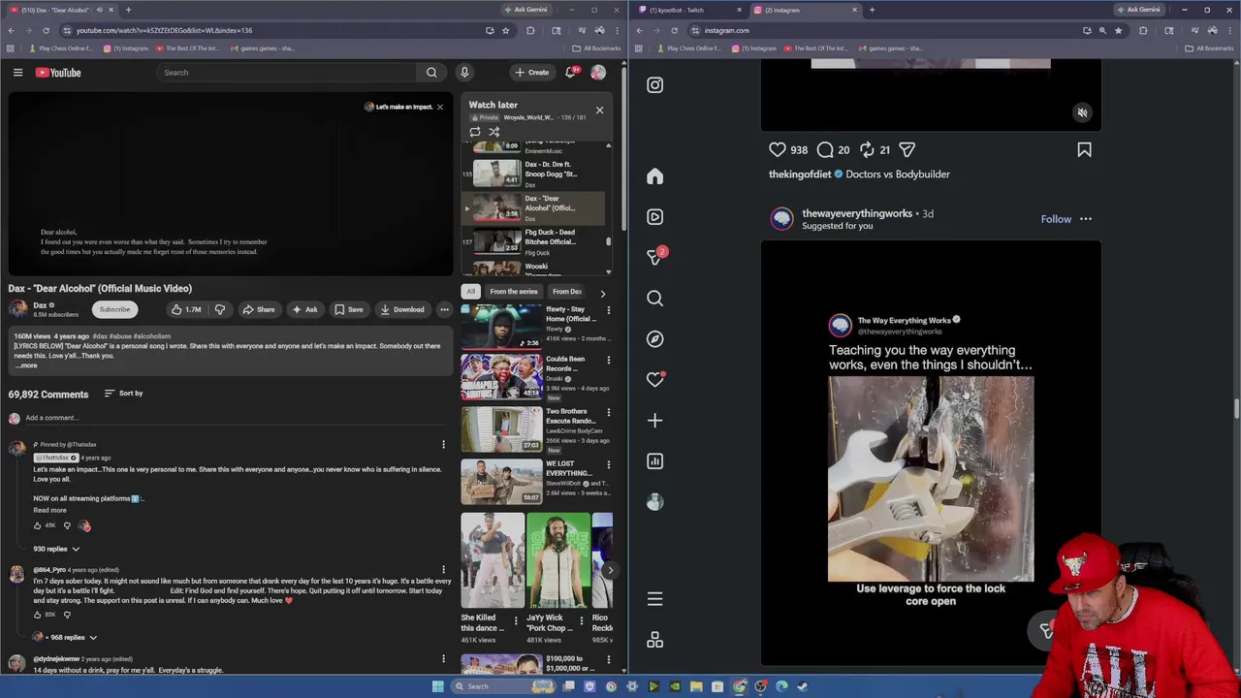Dislike the Dear Alcohol video
The width and height of the screenshot is (1241, 698).
(220, 309)
